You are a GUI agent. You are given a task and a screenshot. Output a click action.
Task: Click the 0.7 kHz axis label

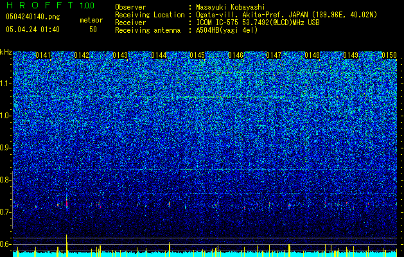pyautogui.click(x=5, y=212)
